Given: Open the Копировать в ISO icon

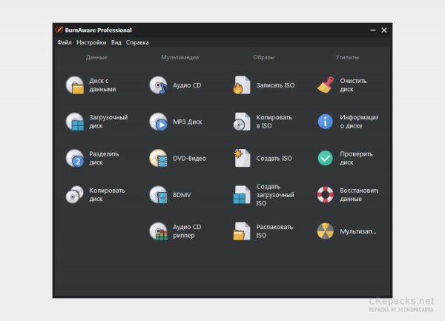Looking at the screenshot, I should click(242, 122).
